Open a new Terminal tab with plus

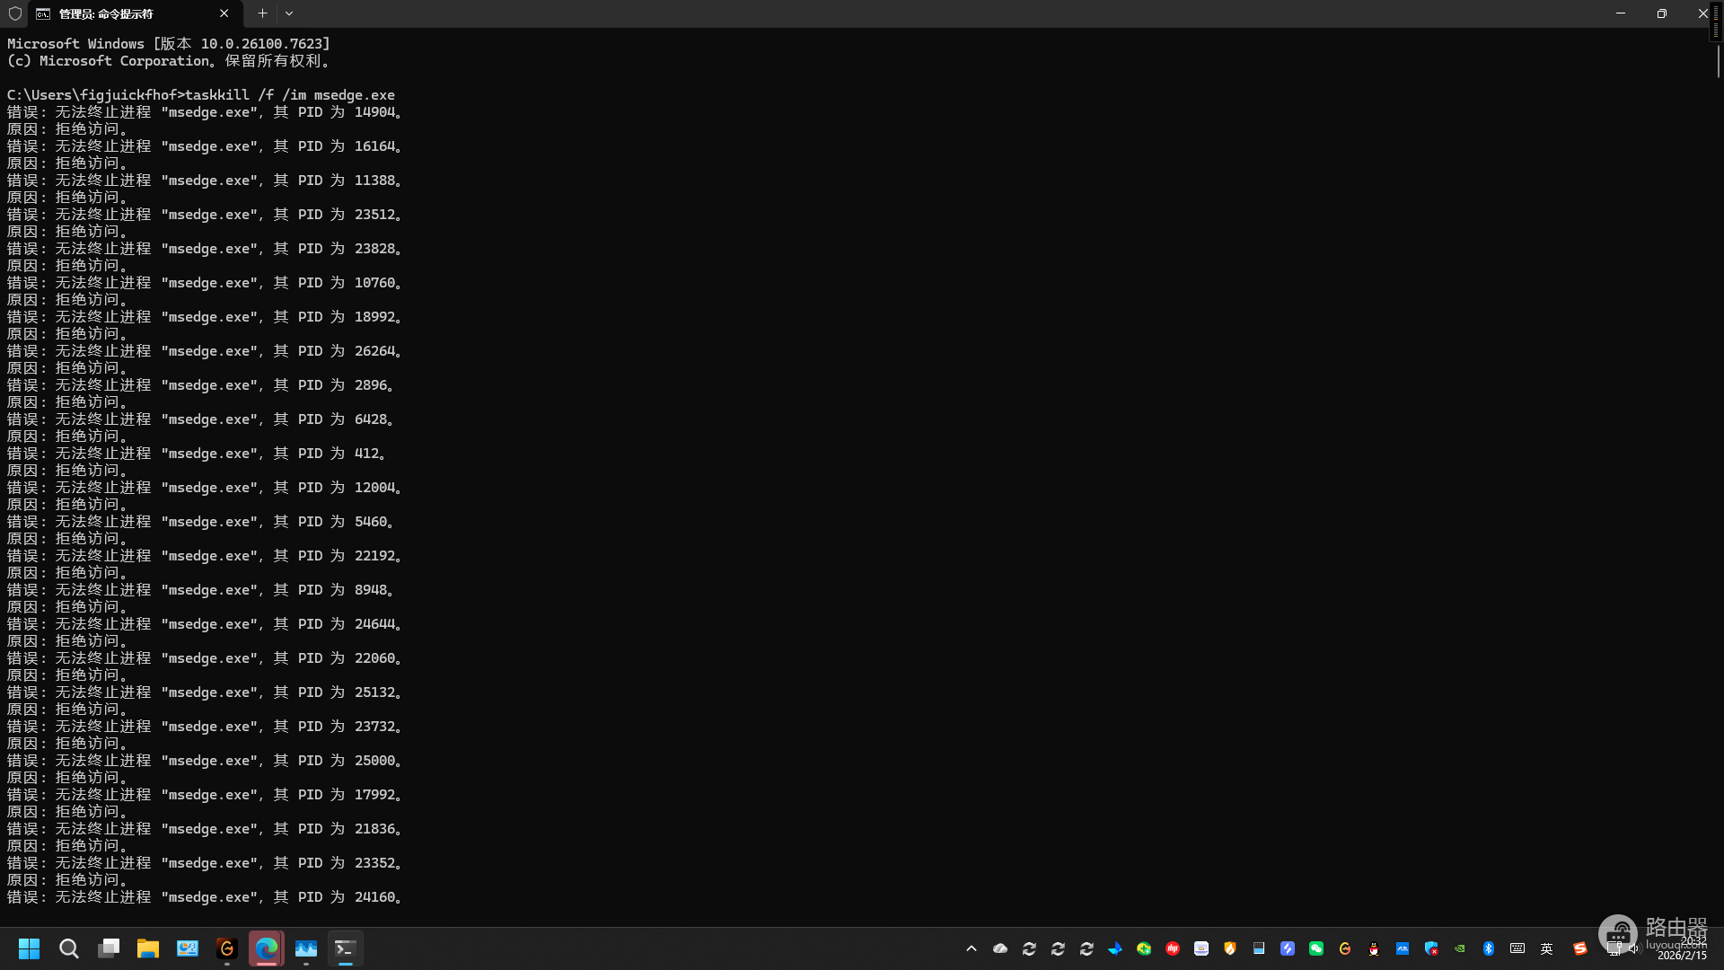(x=262, y=13)
